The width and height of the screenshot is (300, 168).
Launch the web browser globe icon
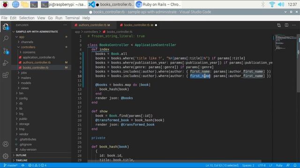tap(15, 4)
